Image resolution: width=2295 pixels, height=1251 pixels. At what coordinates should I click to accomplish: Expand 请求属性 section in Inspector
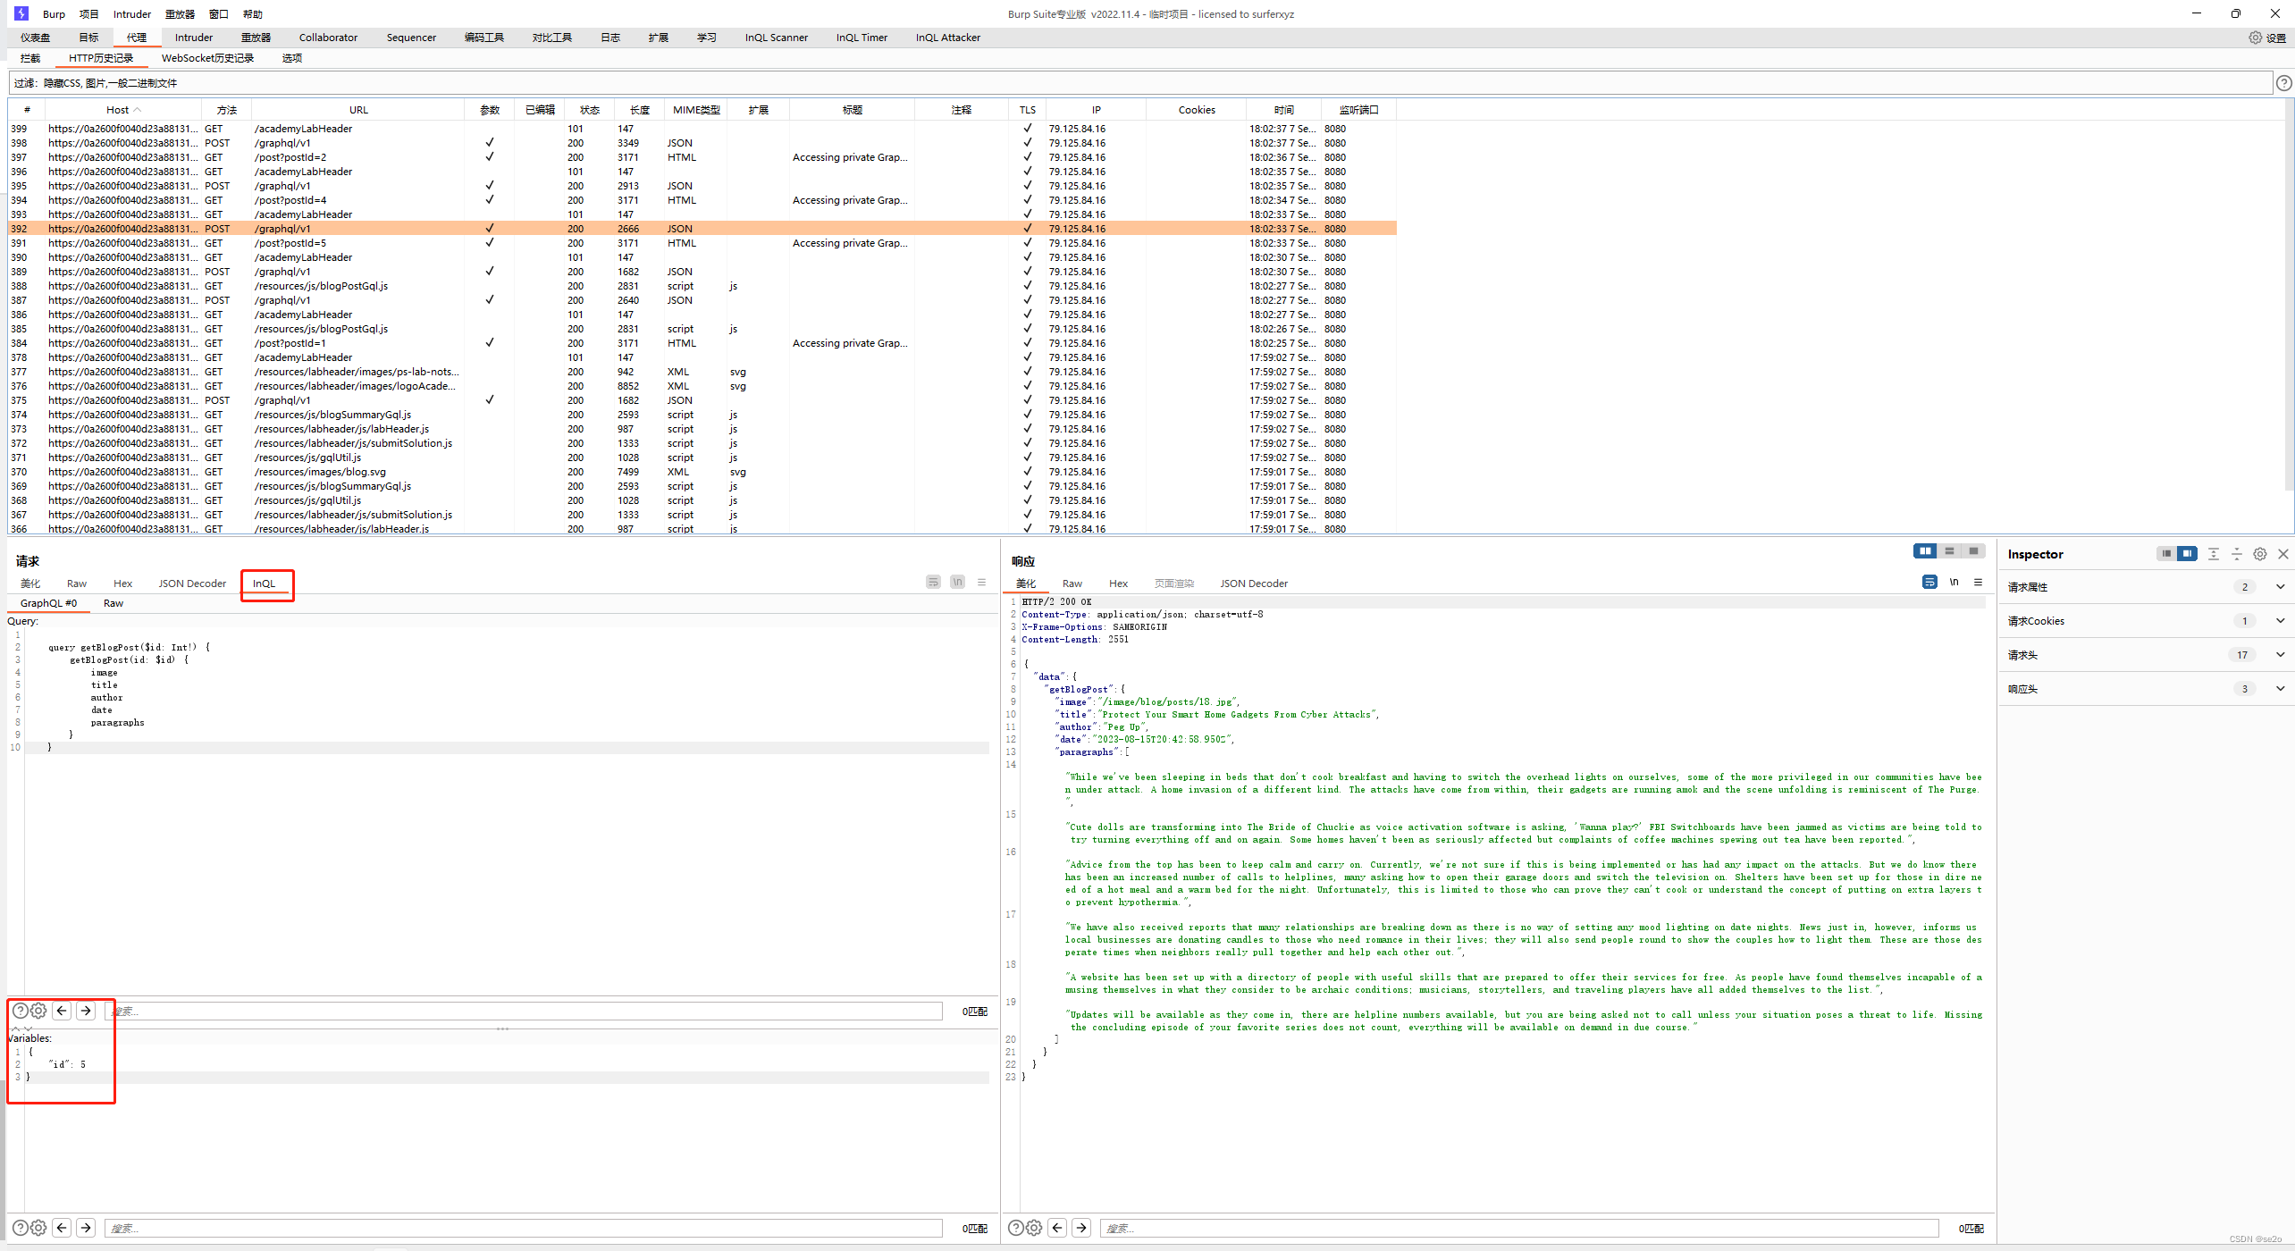click(x=2280, y=587)
